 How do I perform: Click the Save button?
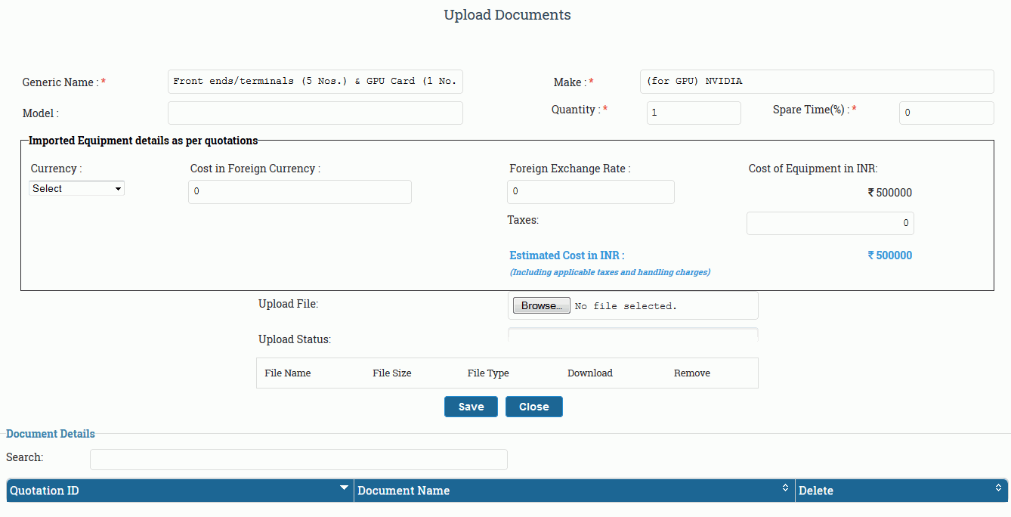(x=471, y=407)
